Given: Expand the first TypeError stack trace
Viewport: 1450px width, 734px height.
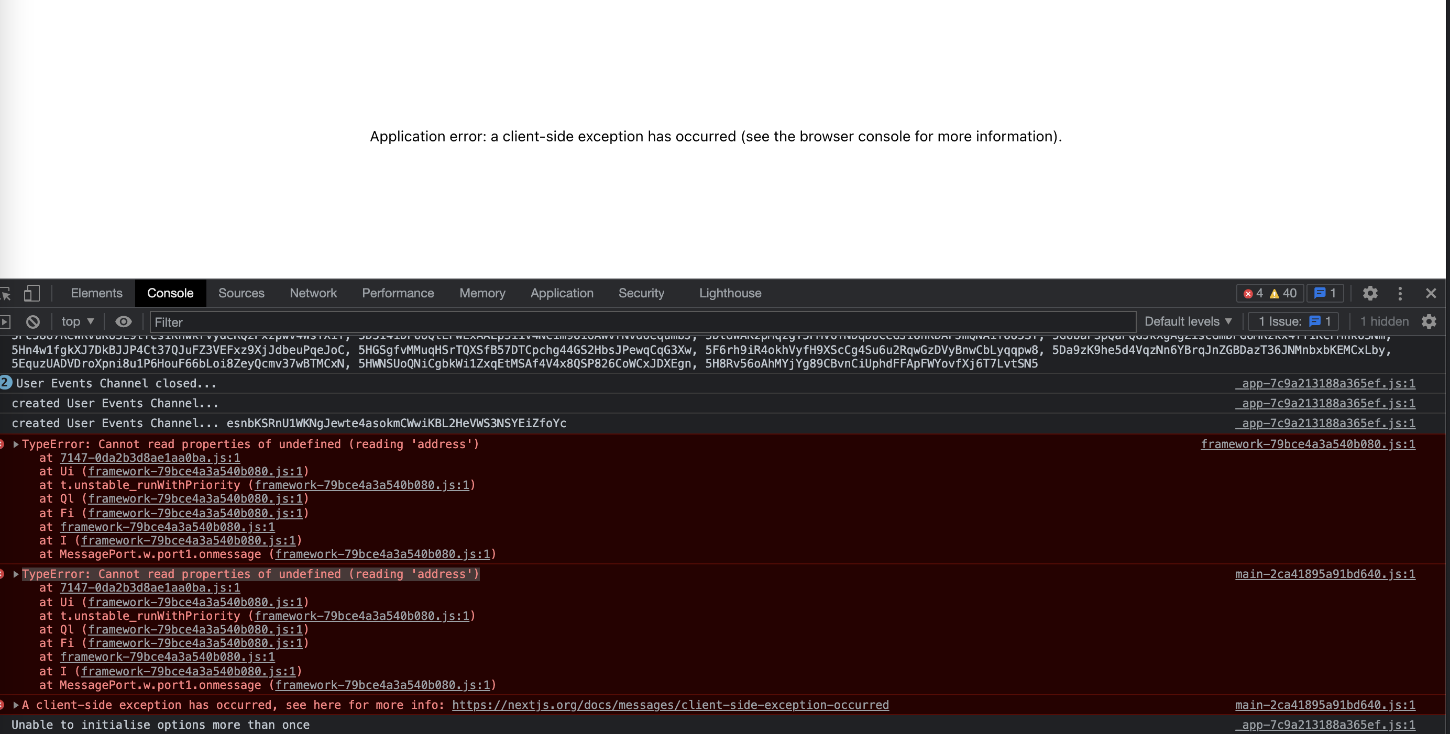Looking at the screenshot, I should 15,444.
